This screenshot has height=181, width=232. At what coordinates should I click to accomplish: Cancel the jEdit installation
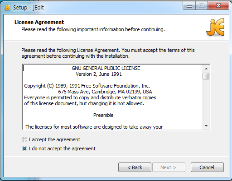tap(207, 167)
